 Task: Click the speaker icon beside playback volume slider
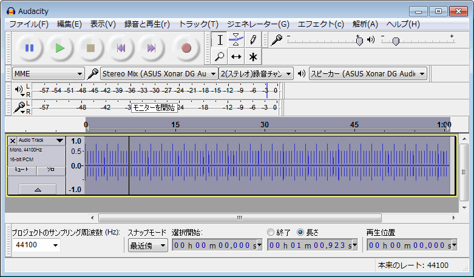[x=371, y=39]
